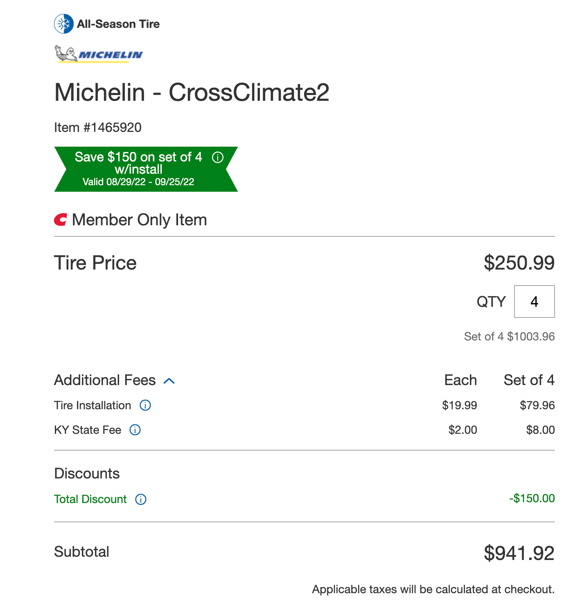Screen dimensions: 582x603
Task: Click the $941.92 subtotal amount
Action: point(519,553)
